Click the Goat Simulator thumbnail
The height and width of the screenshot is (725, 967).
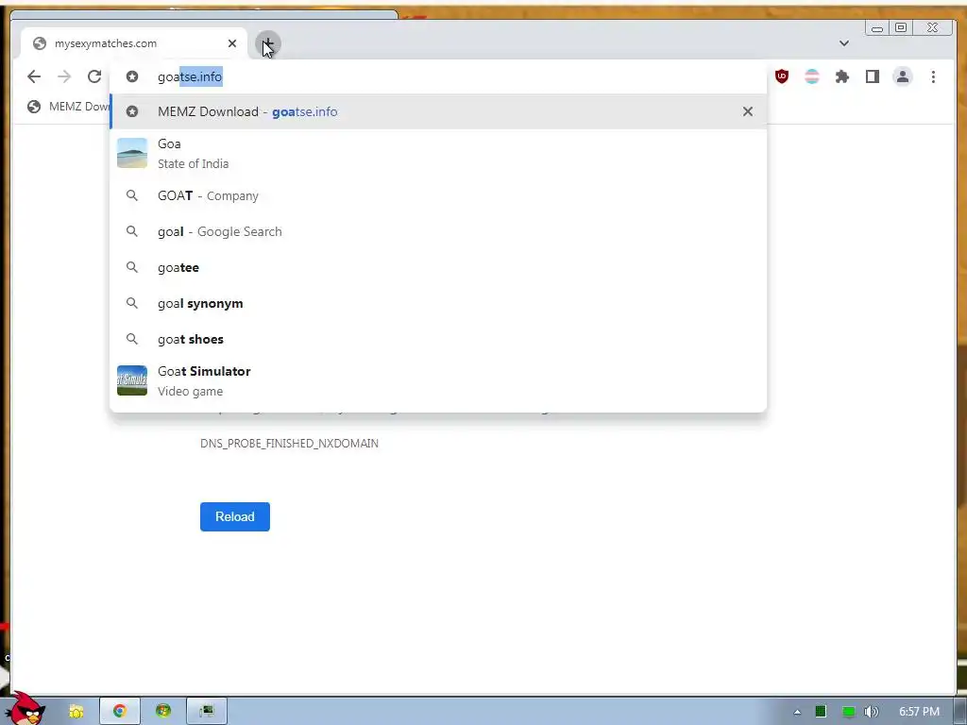click(132, 380)
